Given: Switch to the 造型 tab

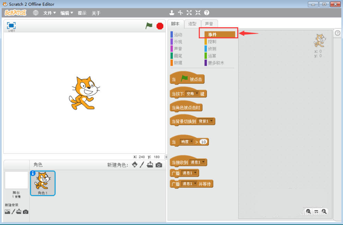Looking at the screenshot, I should coord(192,24).
